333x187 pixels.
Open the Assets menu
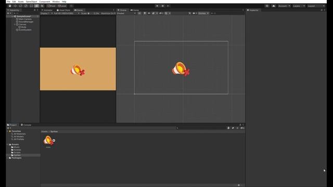21,2
